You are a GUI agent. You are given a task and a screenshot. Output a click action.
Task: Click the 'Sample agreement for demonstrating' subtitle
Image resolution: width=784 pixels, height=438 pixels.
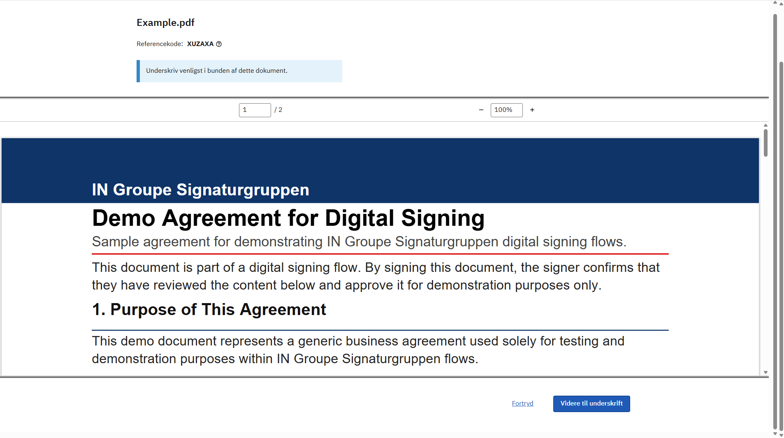pos(359,241)
